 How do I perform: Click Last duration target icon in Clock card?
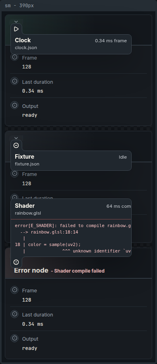pos(14,81)
